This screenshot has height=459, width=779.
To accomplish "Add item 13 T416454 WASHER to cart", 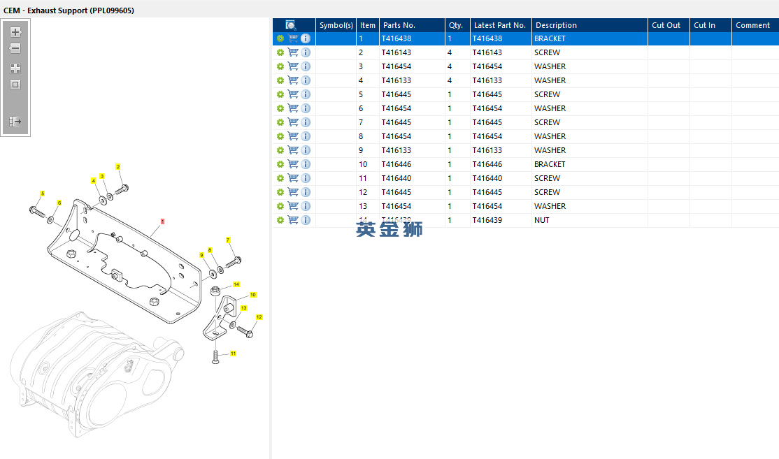I will click(293, 206).
